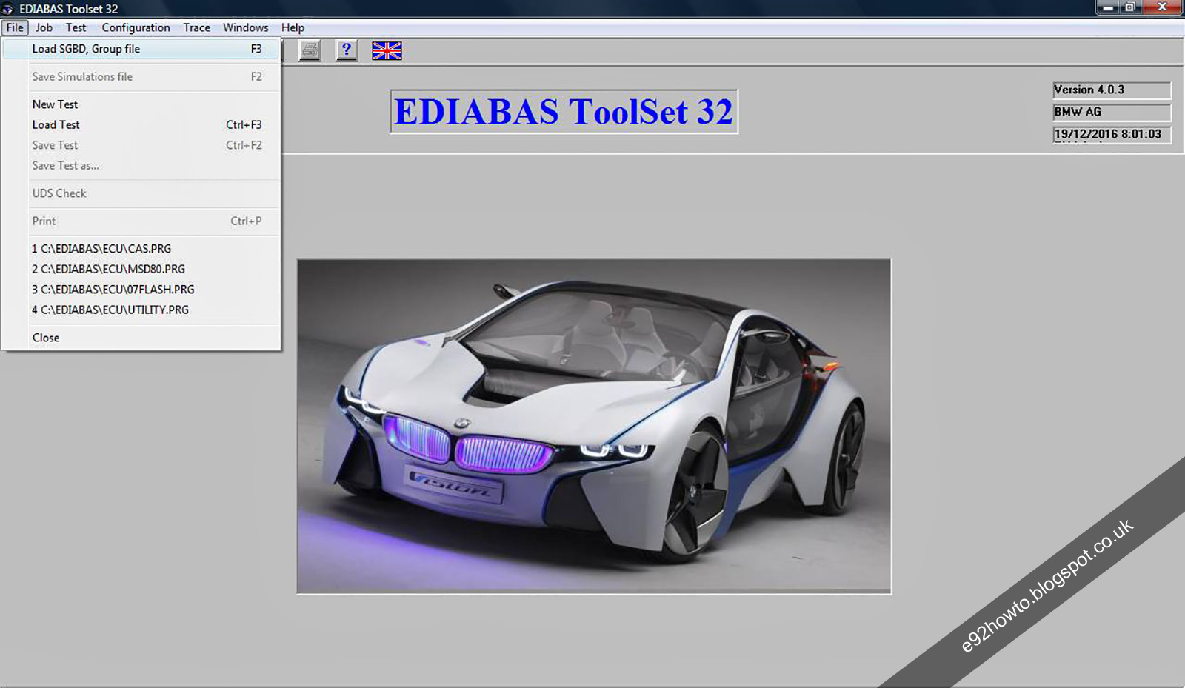
Task: Select Load Test menu entry
Action: tap(141, 124)
